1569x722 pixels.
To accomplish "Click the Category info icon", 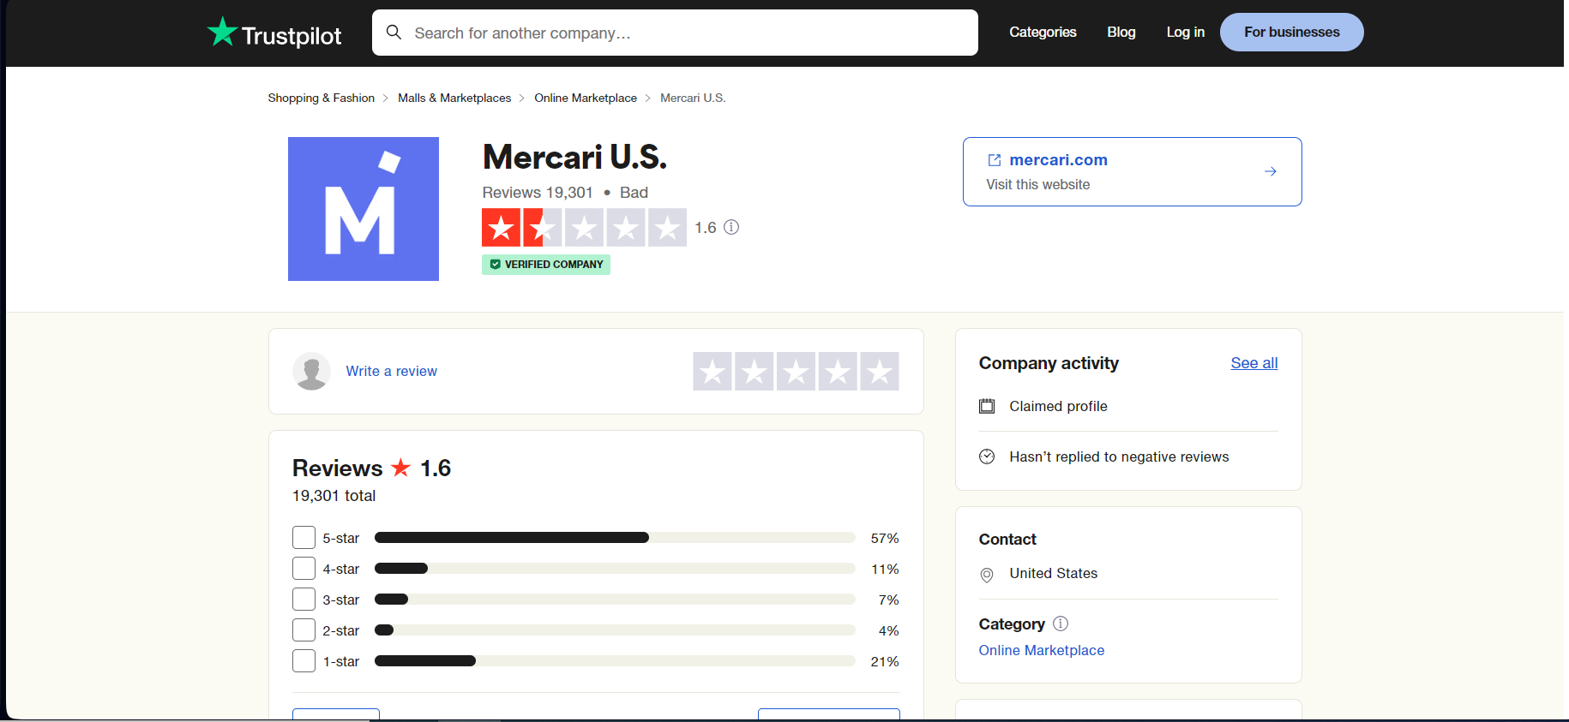I will (x=1061, y=624).
